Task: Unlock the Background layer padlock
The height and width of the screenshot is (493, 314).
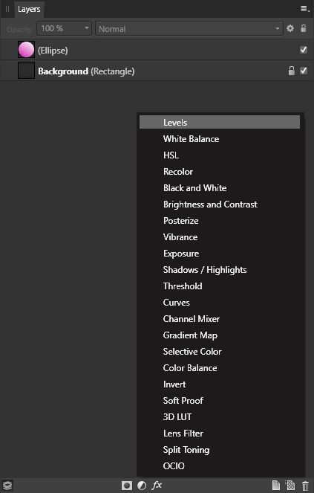Action: [292, 71]
